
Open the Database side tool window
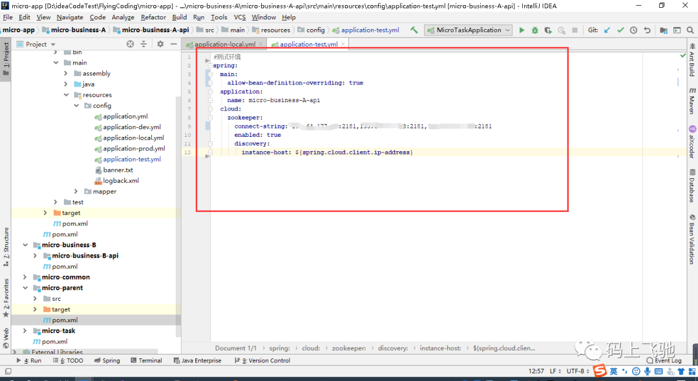click(692, 186)
